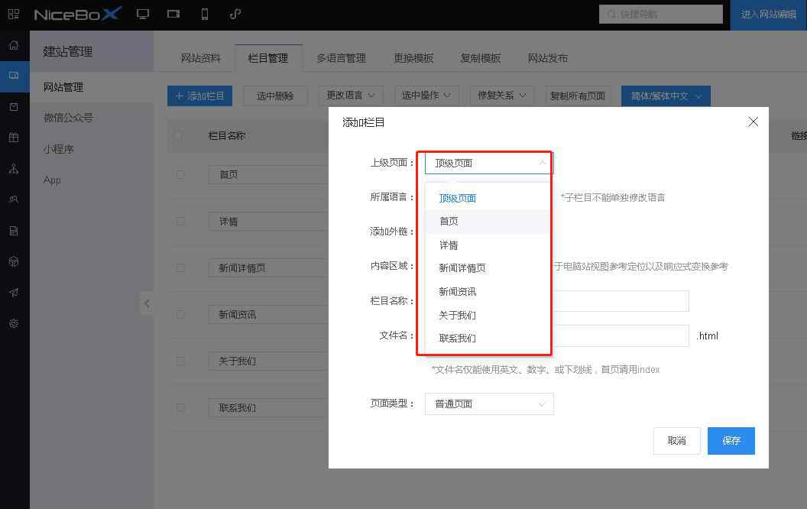Screen dimensions: 807x509
Task: Toggle select-all checkbox beside 栏目名称 header
Action: [x=179, y=135]
